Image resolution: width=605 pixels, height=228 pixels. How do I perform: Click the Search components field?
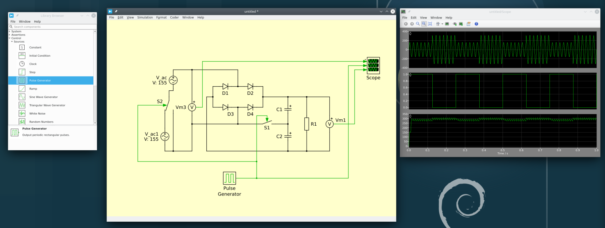[52, 27]
